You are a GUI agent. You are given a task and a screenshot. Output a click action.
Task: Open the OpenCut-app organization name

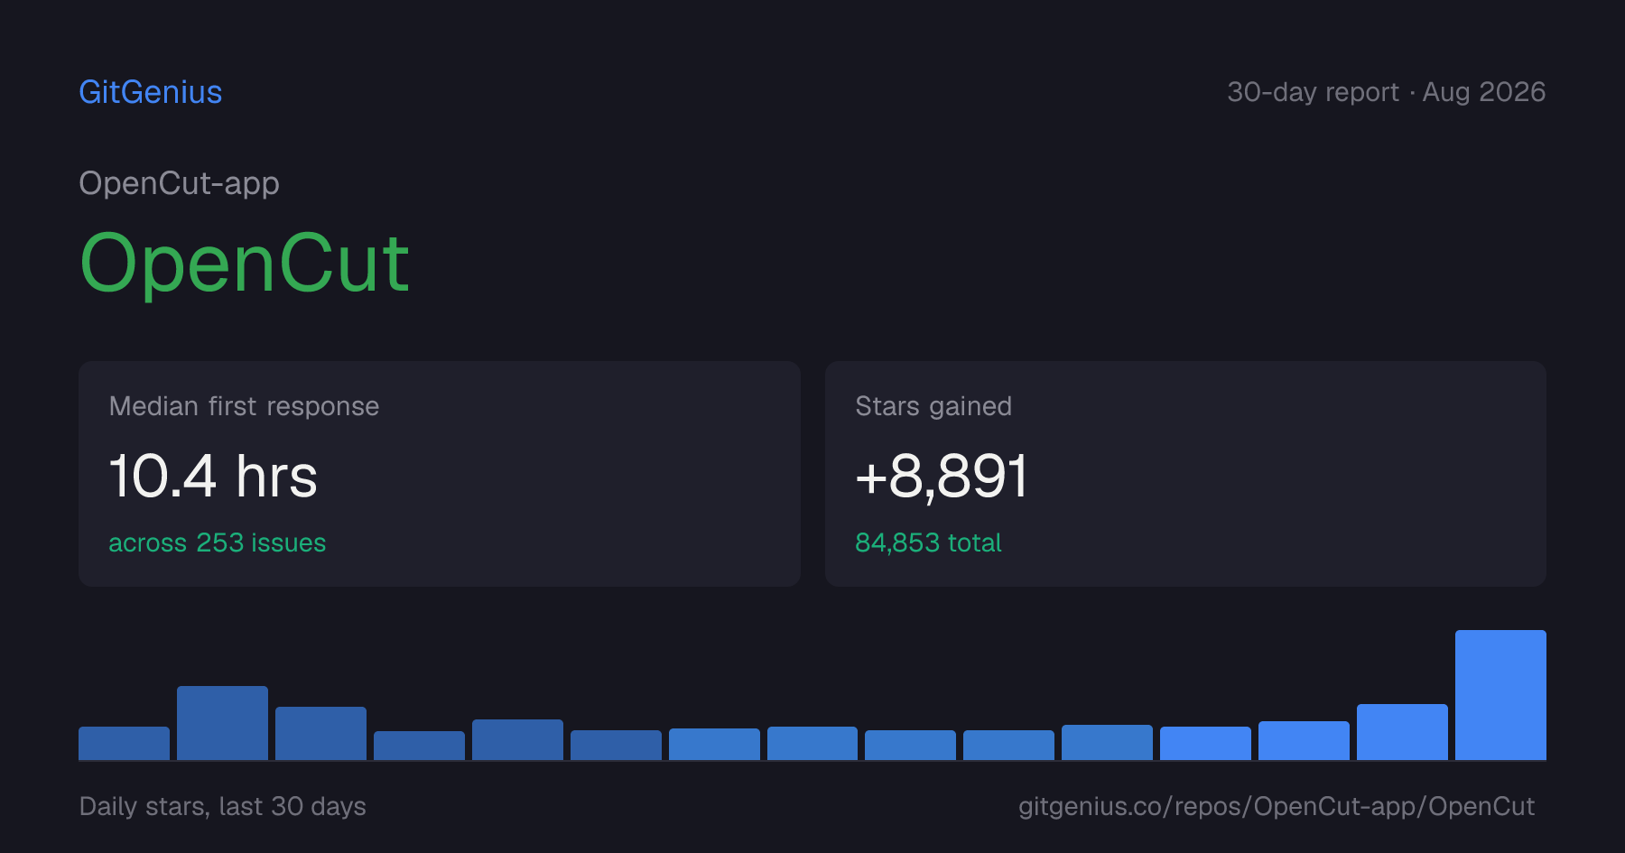click(x=179, y=183)
